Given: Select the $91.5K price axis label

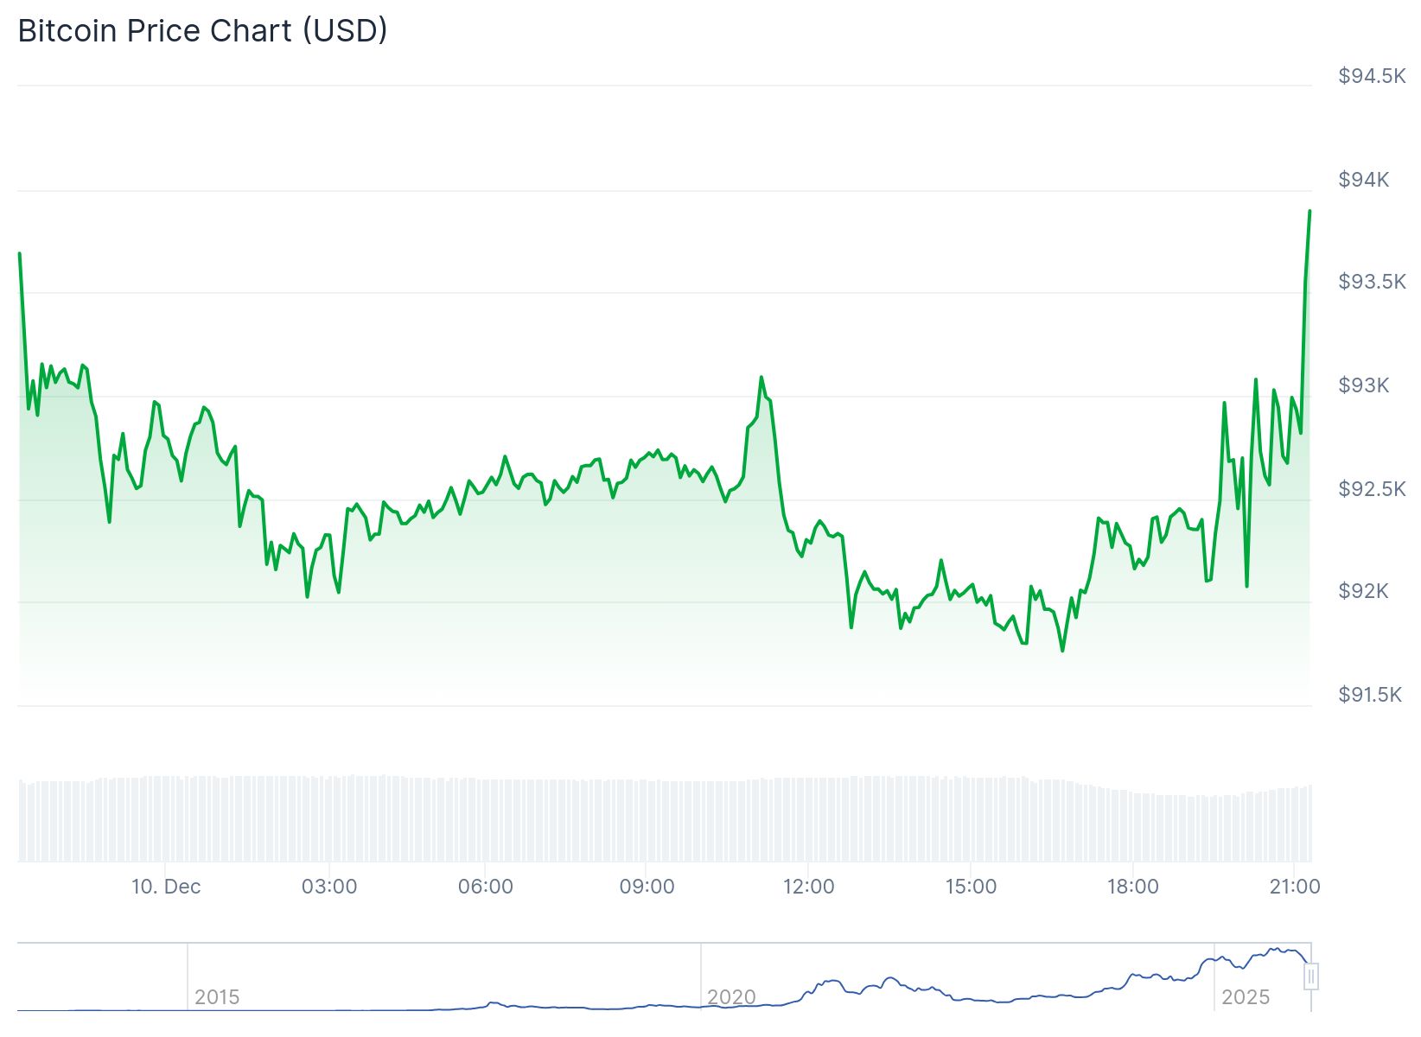Looking at the screenshot, I should tap(1370, 695).
